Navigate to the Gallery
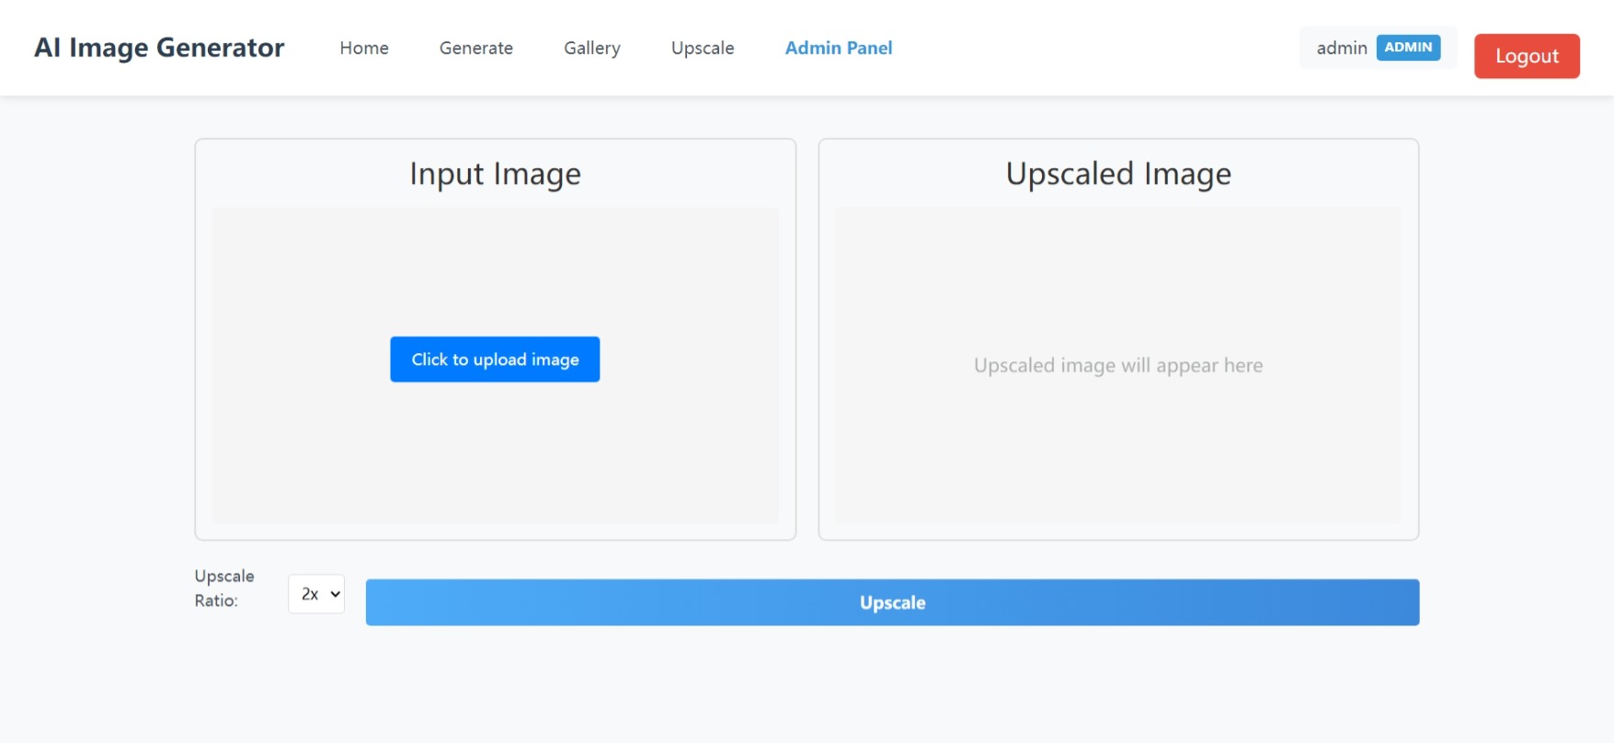The height and width of the screenshot is (743, 1614). pyautogui.click(x=591, y=48)
